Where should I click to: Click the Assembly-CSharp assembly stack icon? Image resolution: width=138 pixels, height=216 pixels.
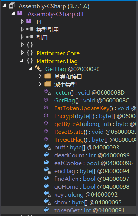[x=12, y=6]
